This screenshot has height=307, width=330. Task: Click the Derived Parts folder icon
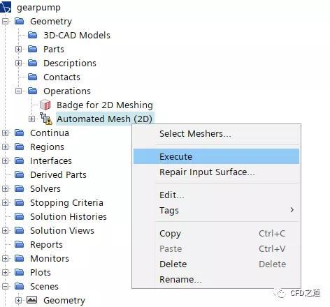20,174
